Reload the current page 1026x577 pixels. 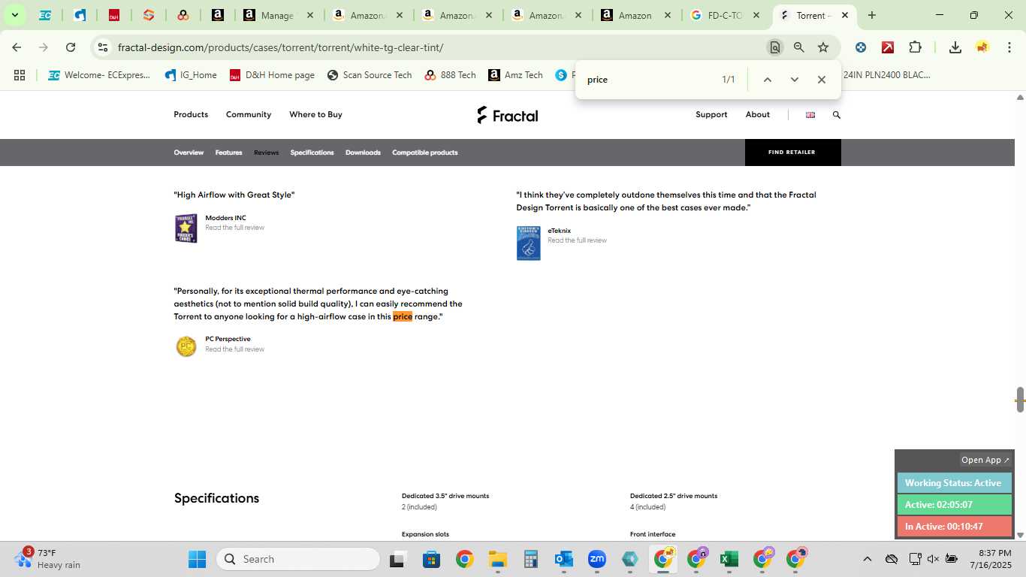coord(71,47)
